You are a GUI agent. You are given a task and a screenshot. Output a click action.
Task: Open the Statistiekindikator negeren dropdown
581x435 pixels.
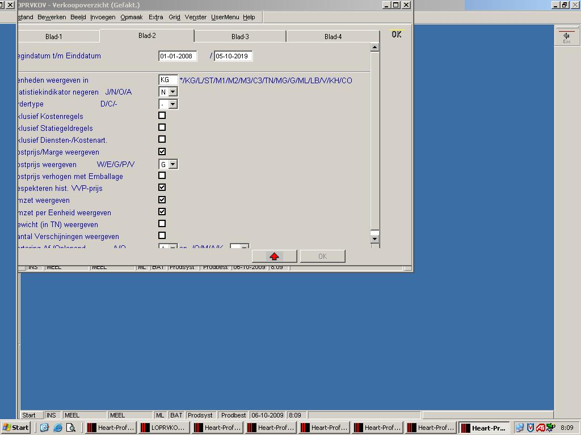coord(172,92)
